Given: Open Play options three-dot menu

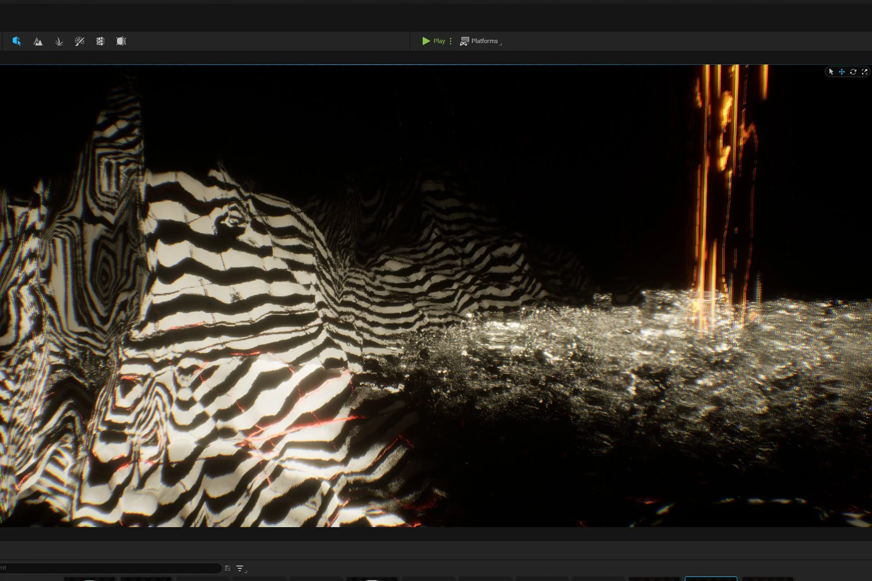Looking at the screenshot, I should click(x=451, y=41).
